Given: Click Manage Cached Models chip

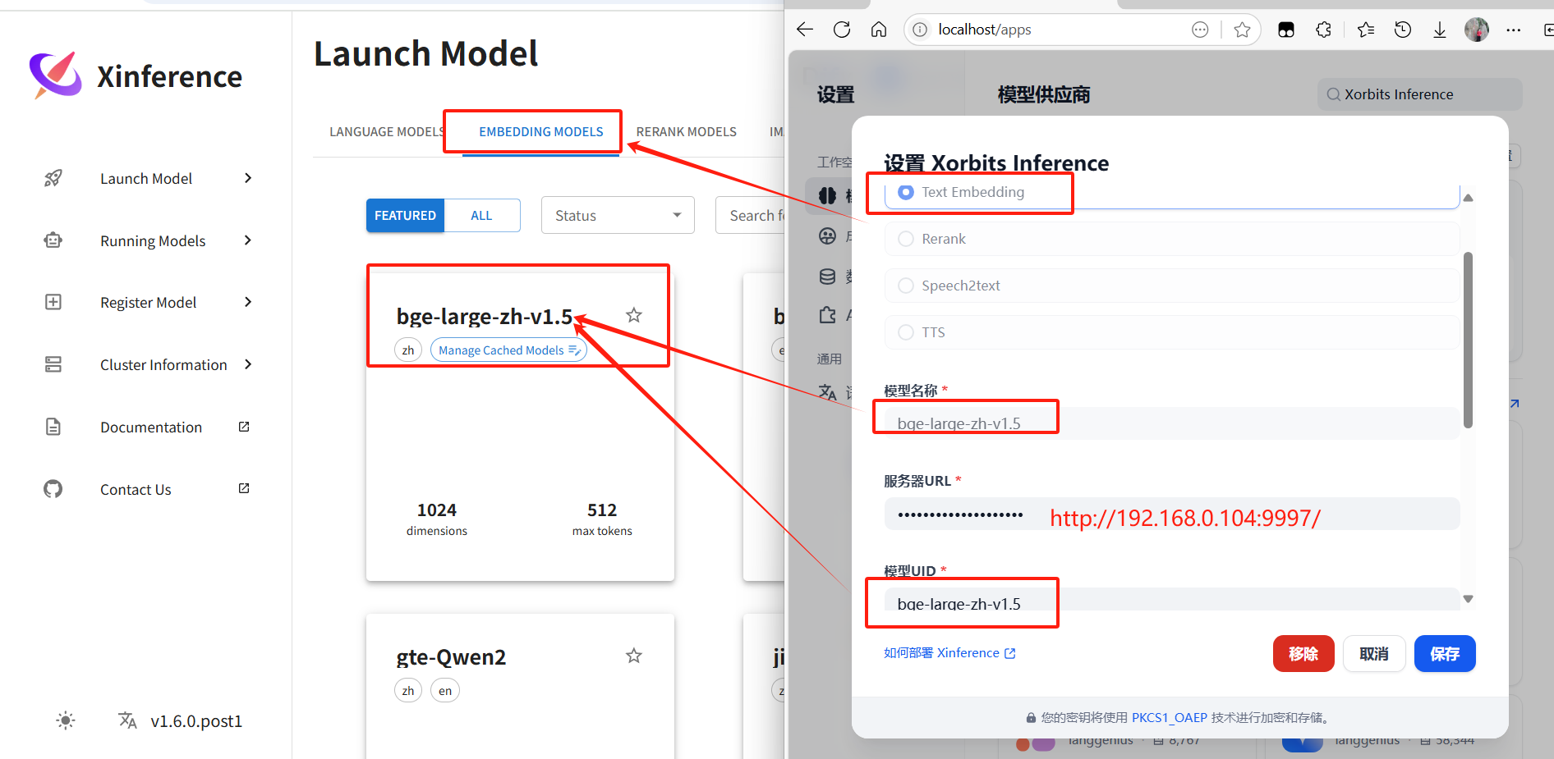Looking at the screenshot, I should (x=508, y=350).
